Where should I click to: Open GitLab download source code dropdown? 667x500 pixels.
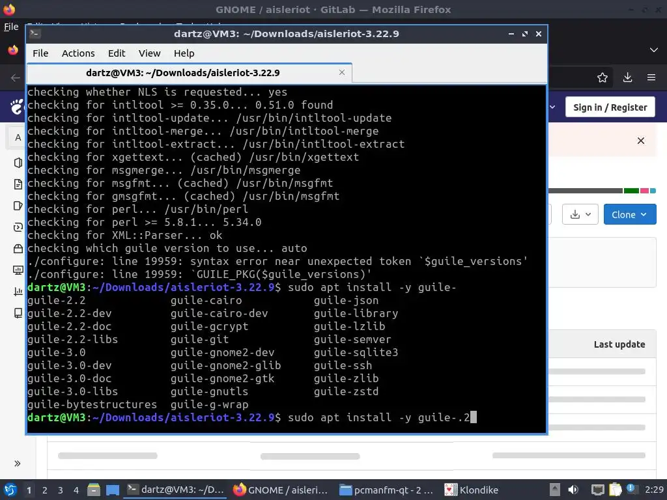point(580,215)
